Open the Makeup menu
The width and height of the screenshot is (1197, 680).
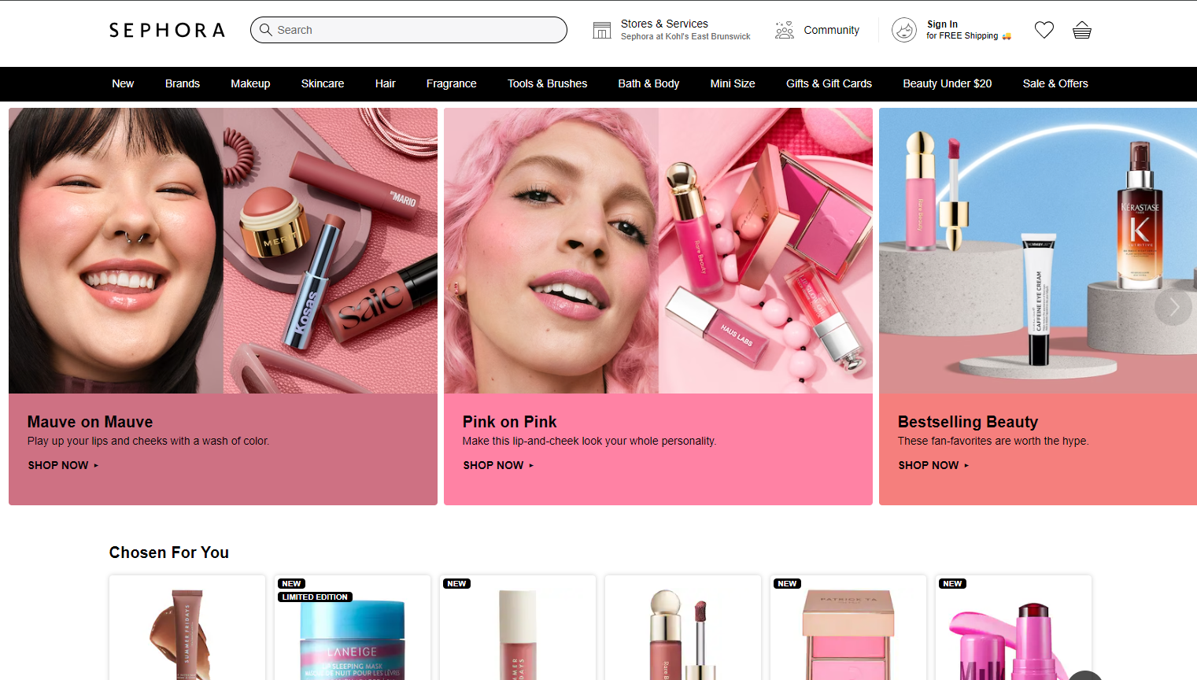click(x=250, y=83)
